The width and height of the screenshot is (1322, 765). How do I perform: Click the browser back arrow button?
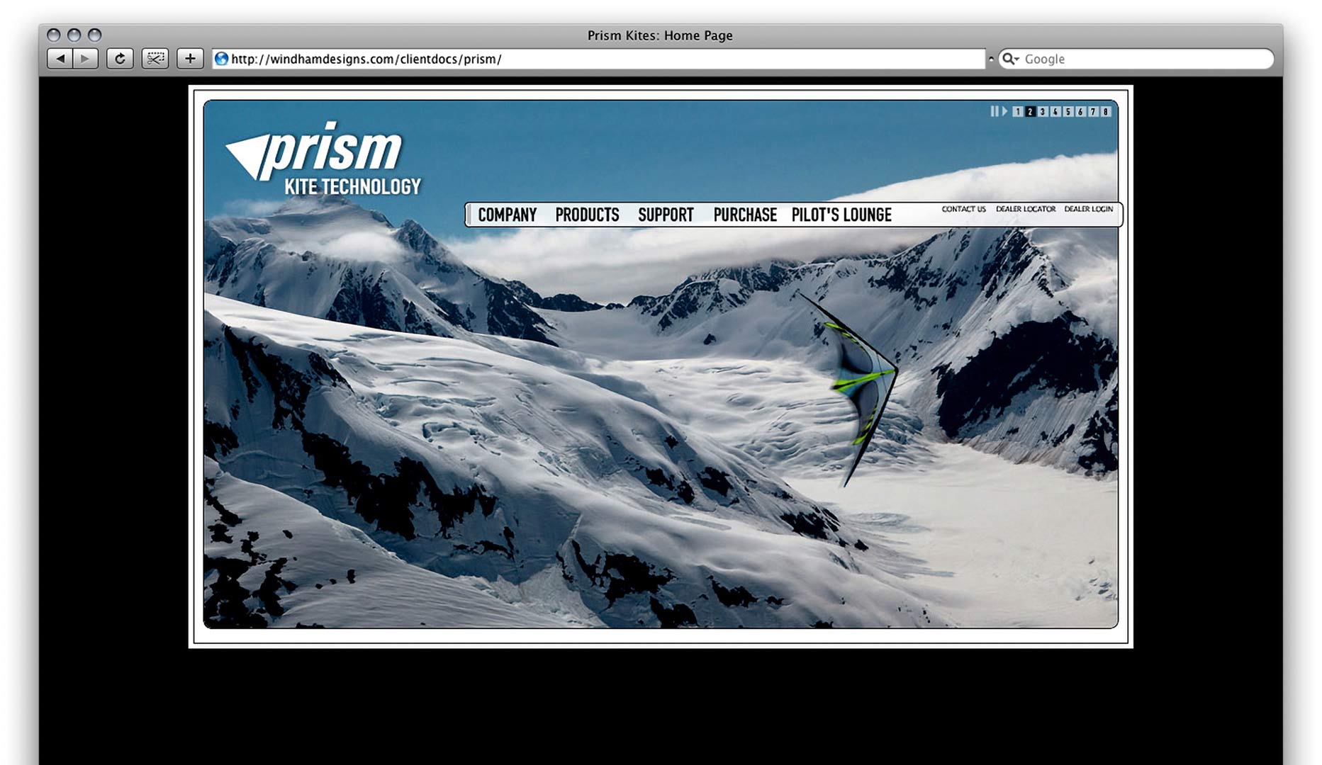60,59
